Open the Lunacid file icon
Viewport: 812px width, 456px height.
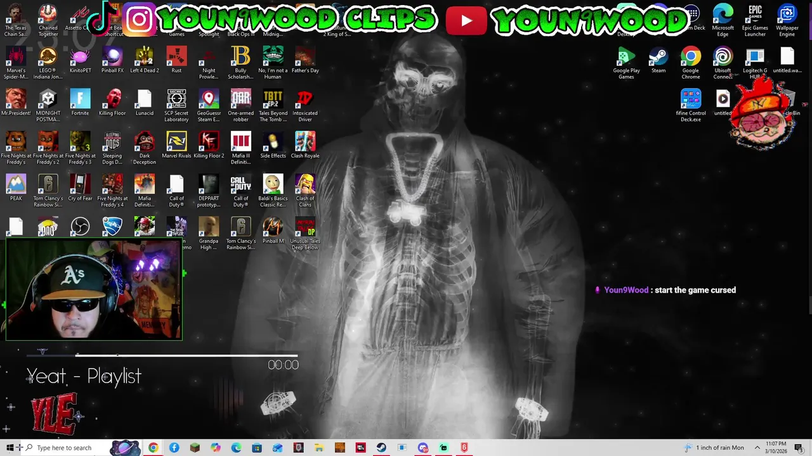pos(144,103)
